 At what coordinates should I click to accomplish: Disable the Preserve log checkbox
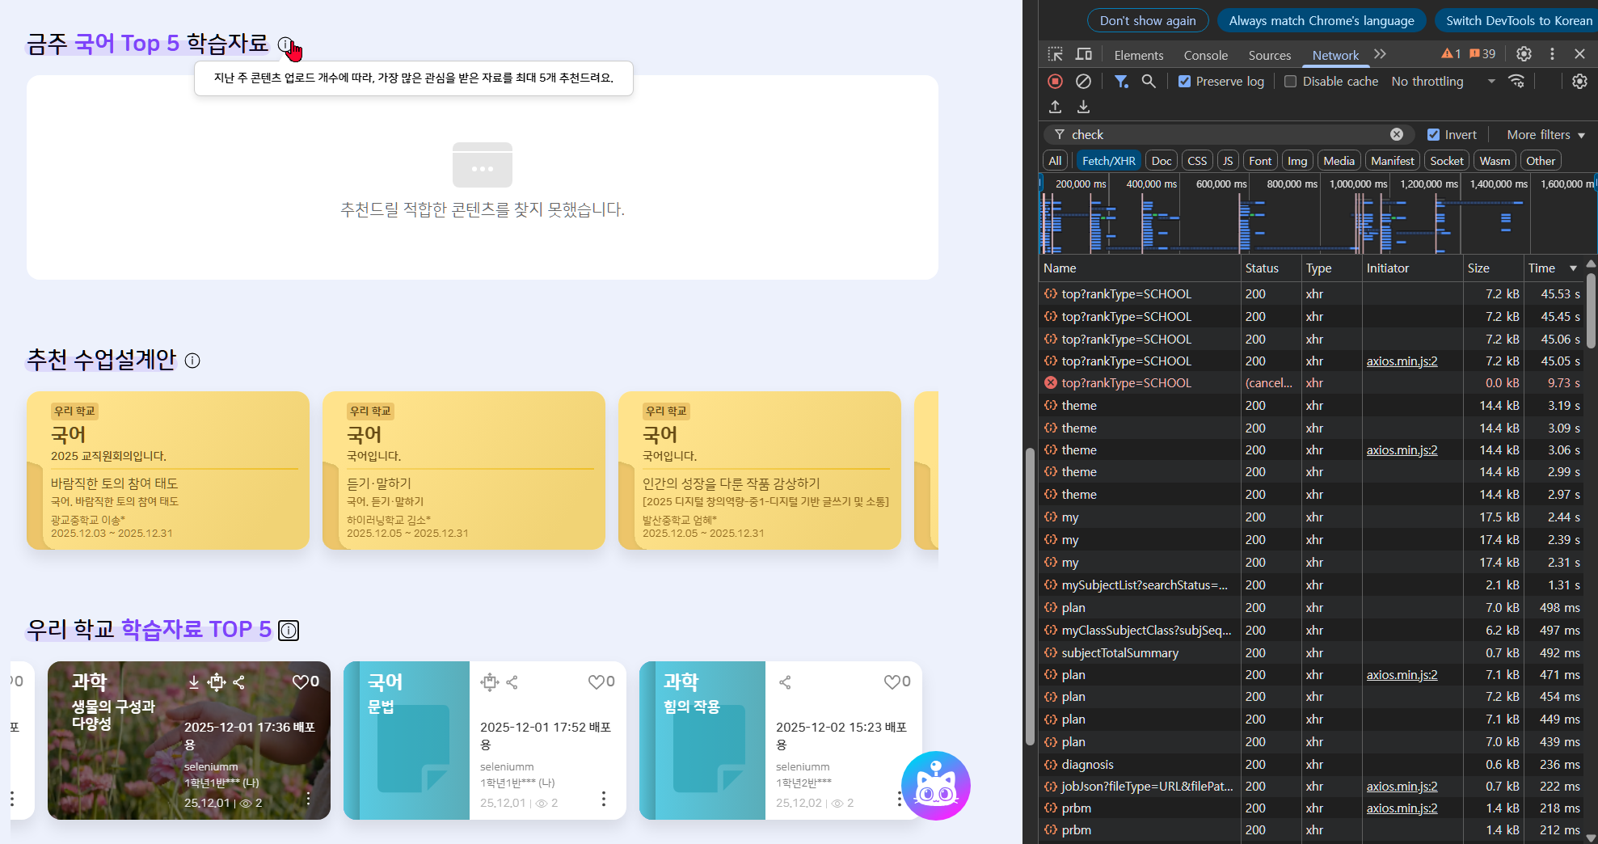tap(1185, 81)
